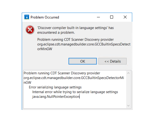Click scroll-down arrow in details pane
This screenshot has width=156, height=123.
click(x=128, y=106)
